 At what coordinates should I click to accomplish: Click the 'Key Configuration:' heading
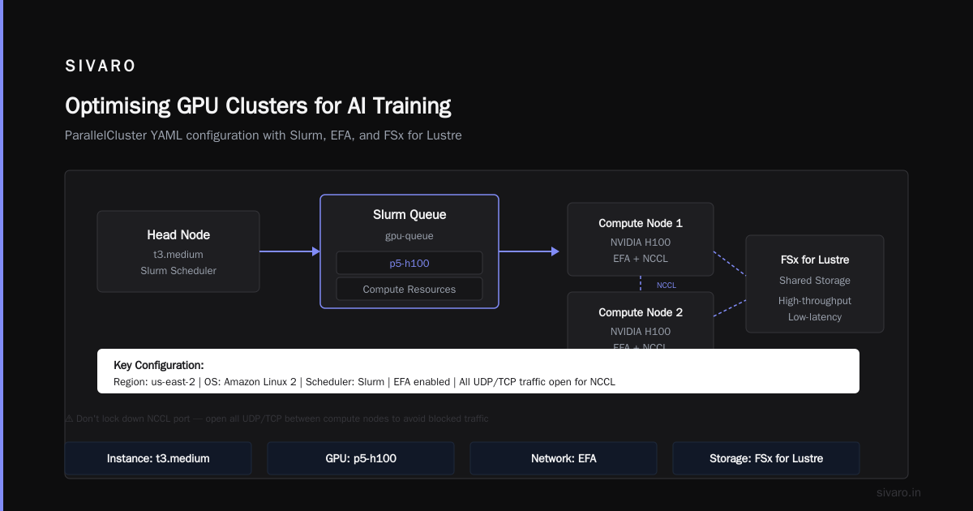pyautogui.click(x=159, y=365)
